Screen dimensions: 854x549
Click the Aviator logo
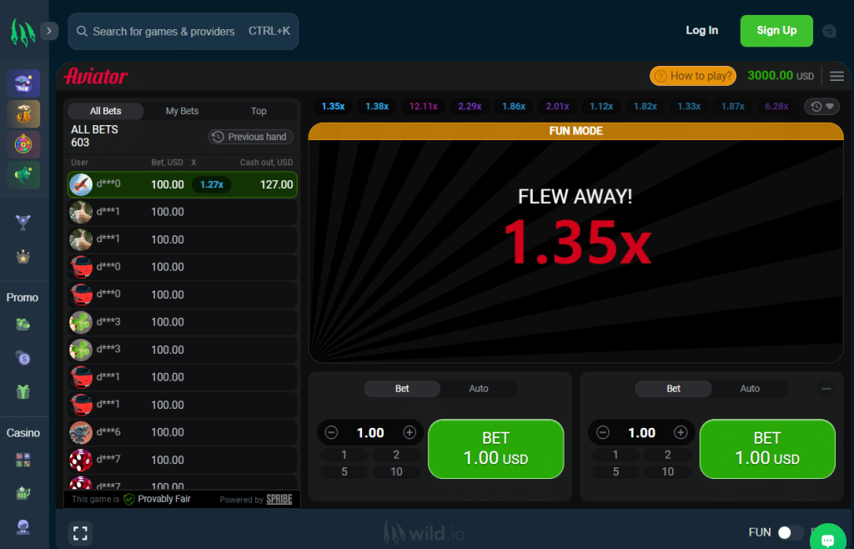coord(96,76)
